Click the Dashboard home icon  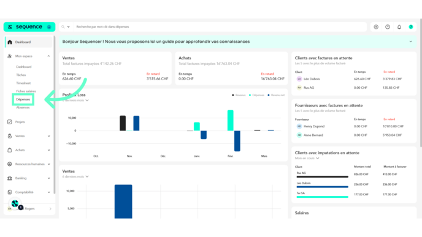click(x=10, y=42)
